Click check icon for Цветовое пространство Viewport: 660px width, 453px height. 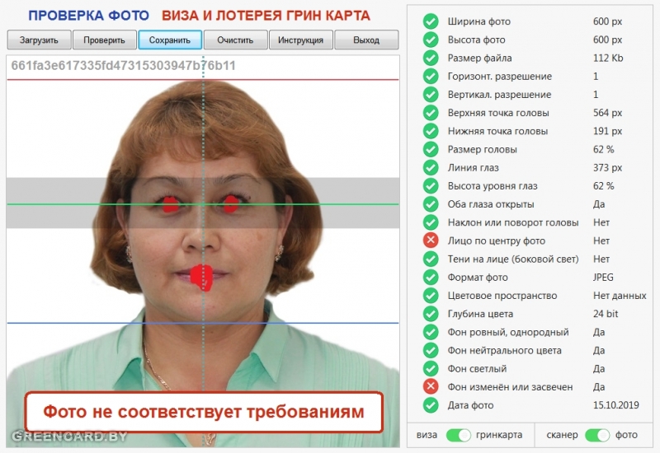431,296
